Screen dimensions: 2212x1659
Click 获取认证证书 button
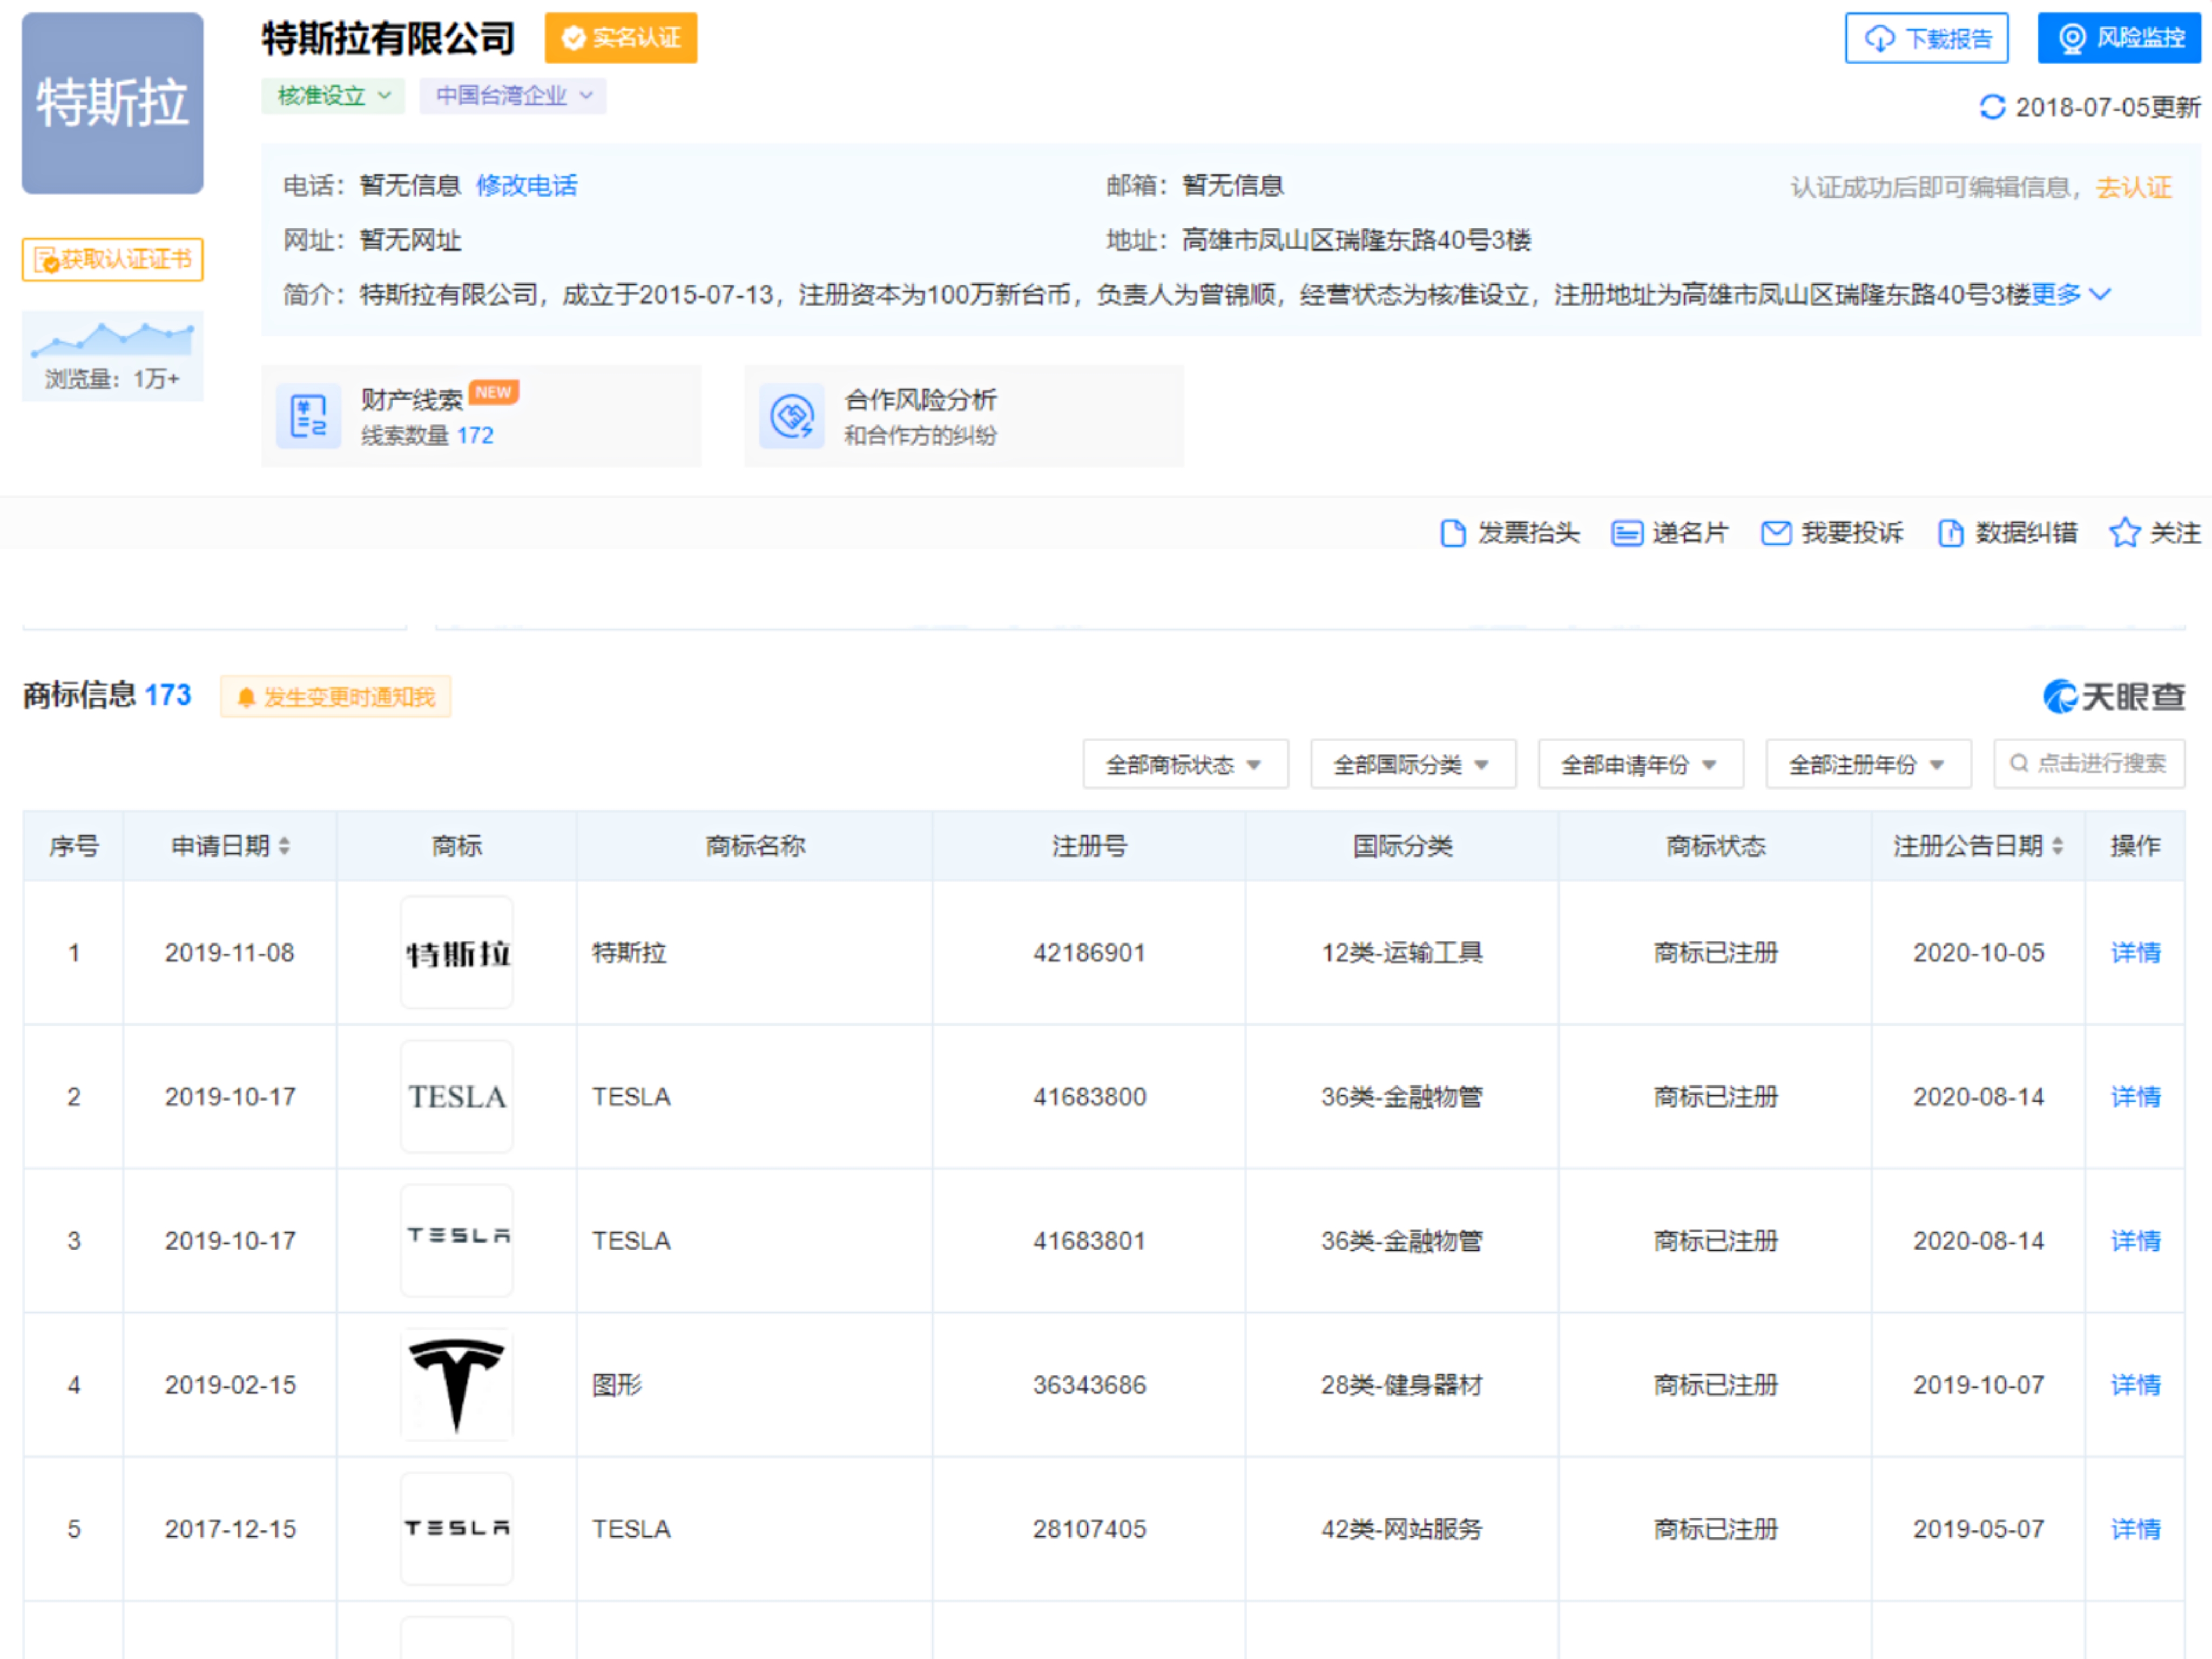[x=112, y=260]
